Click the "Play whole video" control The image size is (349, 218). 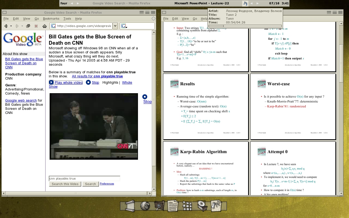point(68,83)
